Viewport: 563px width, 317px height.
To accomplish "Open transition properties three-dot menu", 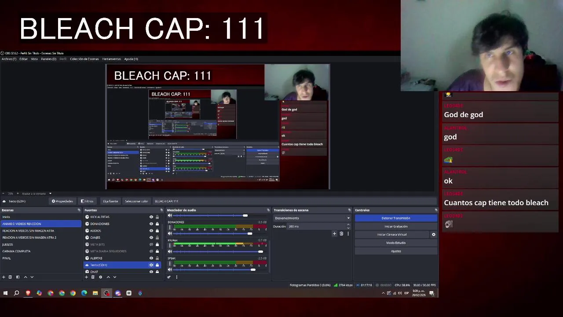I will [348, 234].
